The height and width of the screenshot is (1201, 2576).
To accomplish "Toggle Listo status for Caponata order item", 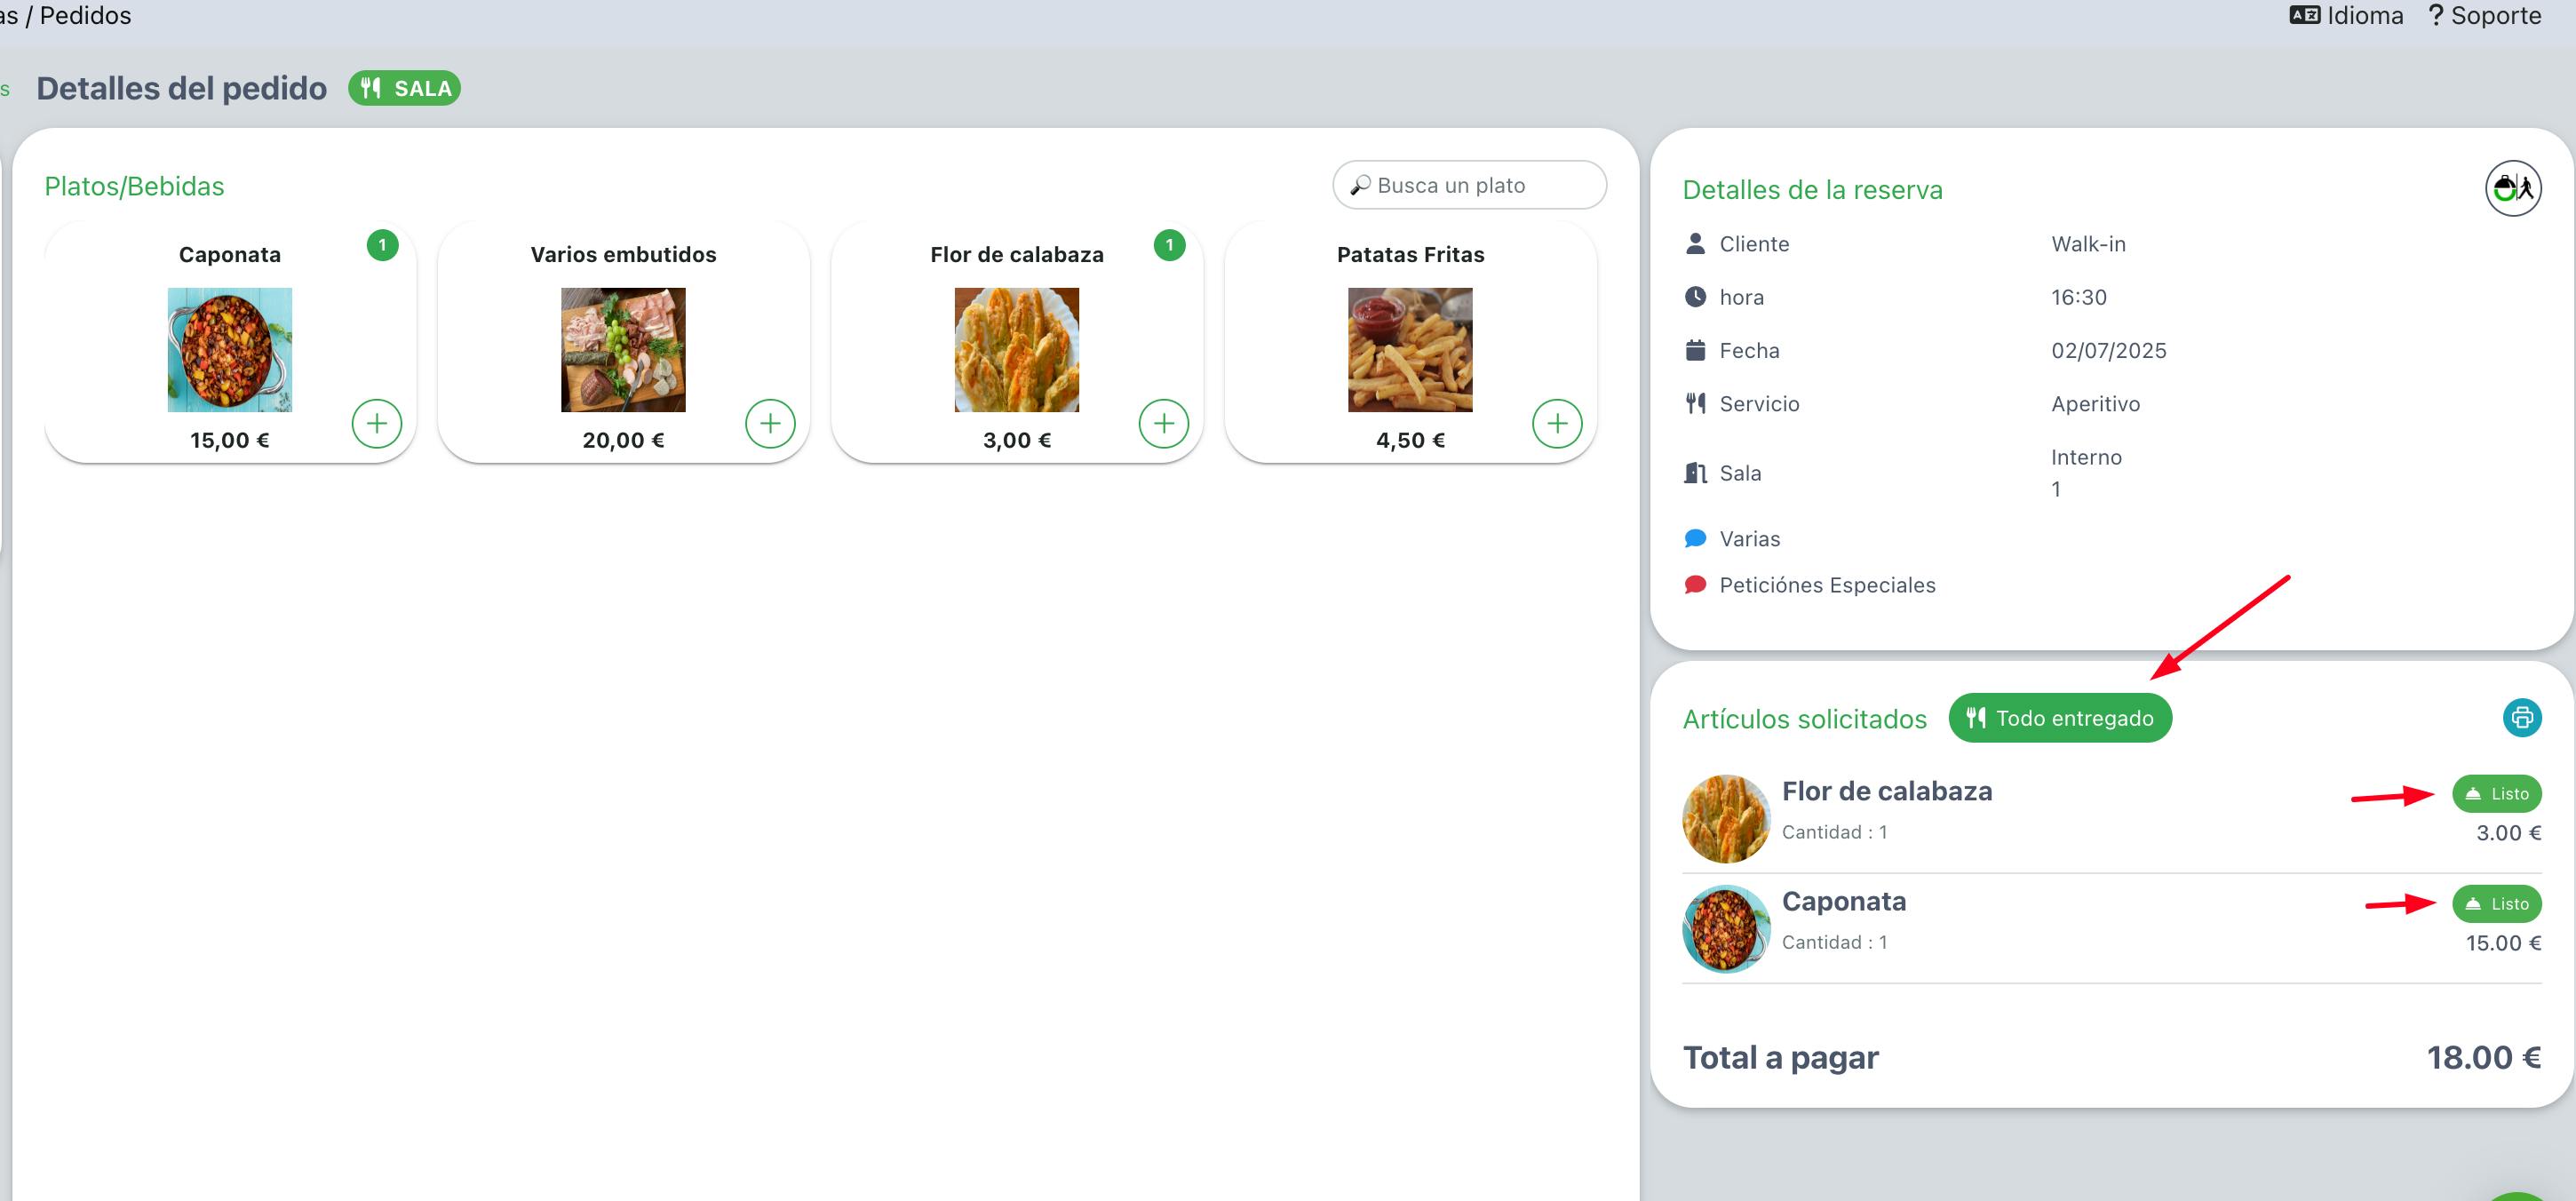I will (x=2496, y=904).
